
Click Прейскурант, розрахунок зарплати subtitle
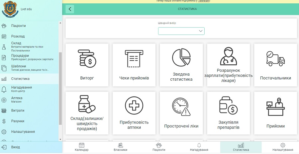[32, 59]
